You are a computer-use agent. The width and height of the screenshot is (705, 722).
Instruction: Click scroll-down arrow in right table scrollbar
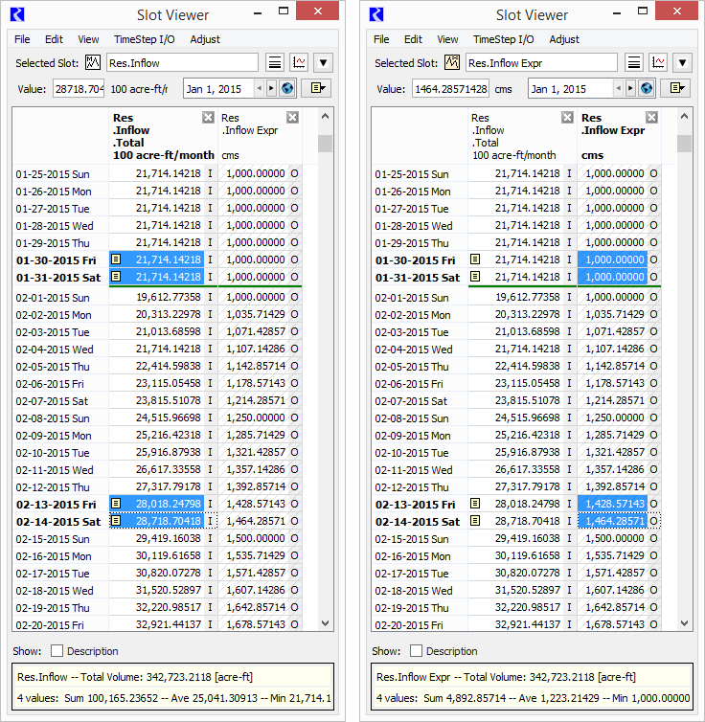tap(684, 623)
